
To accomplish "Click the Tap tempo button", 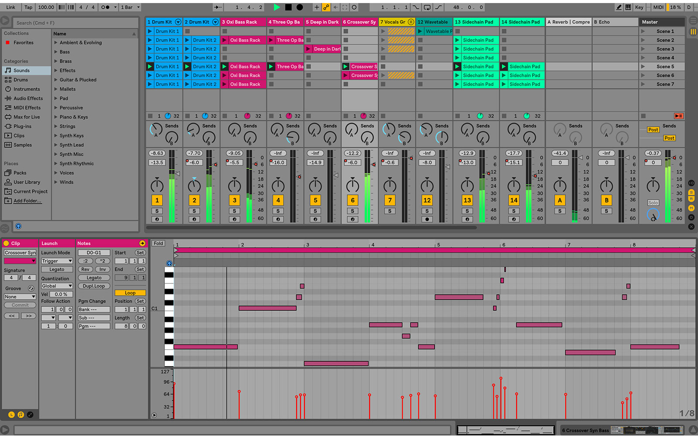I will [x=28, y=7].
